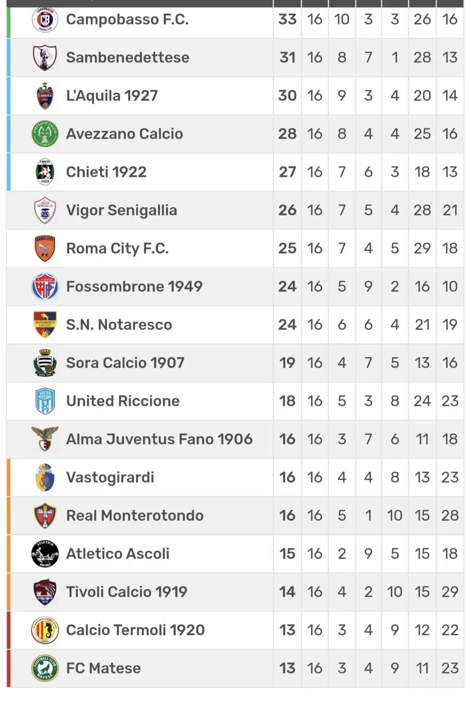
Task: Click the Fossombrone 1949 round badge
Action: click(45, 287)
